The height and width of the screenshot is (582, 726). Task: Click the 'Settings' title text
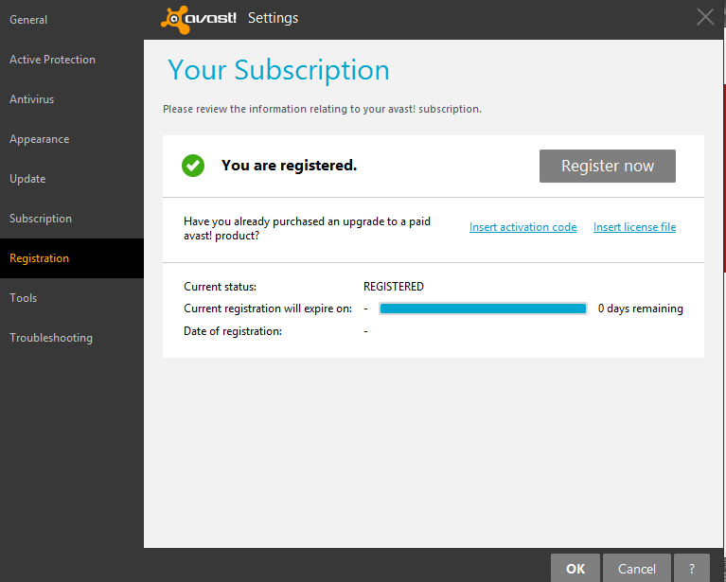[273, 18]
